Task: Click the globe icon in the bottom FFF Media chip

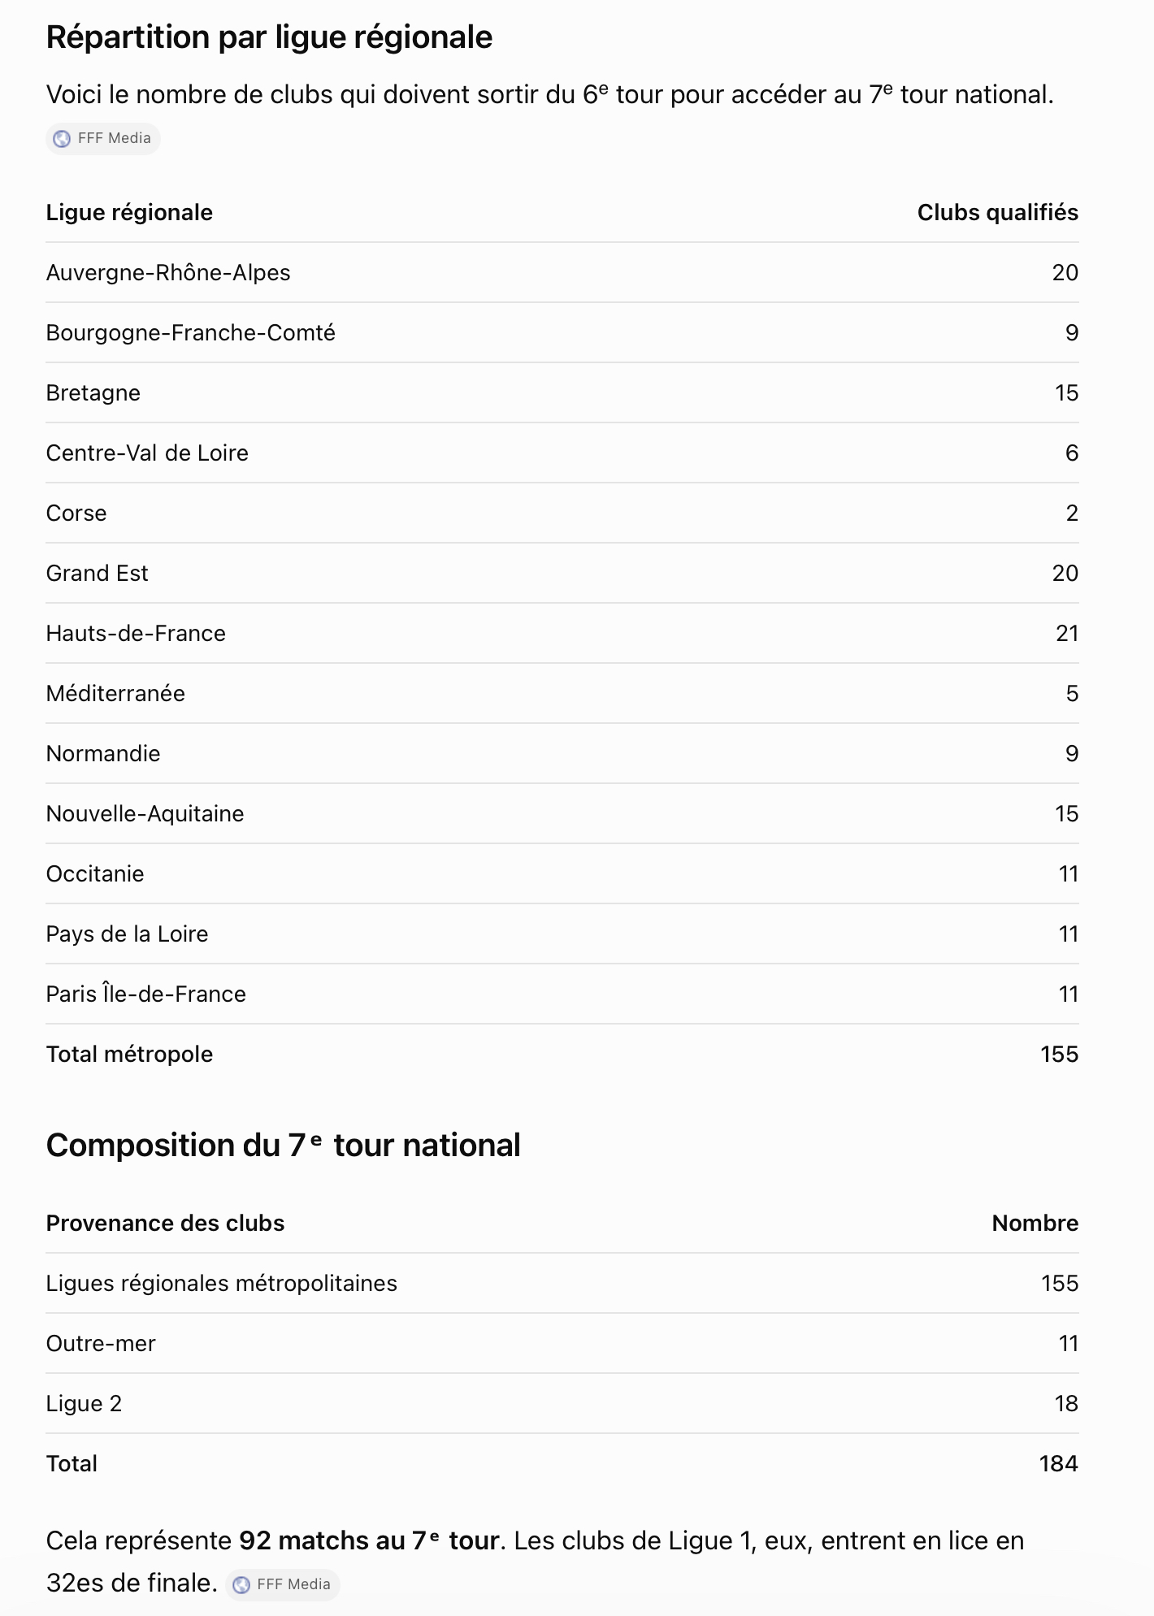Action: [x=241, y=1585]
